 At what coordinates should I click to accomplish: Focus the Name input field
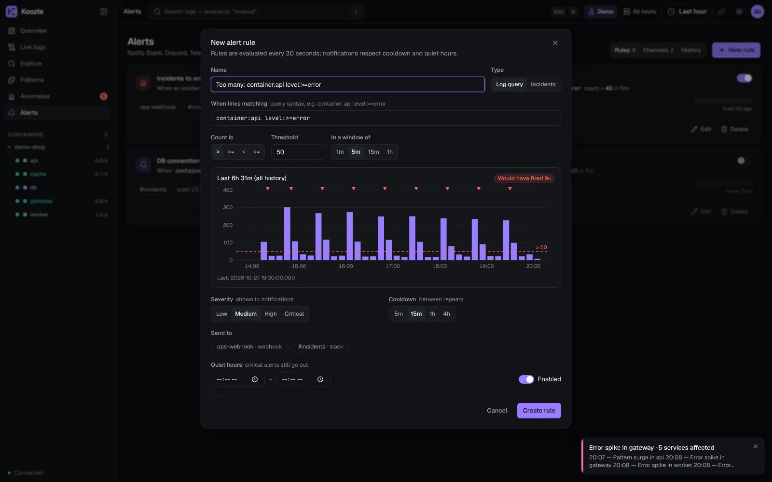348,84
